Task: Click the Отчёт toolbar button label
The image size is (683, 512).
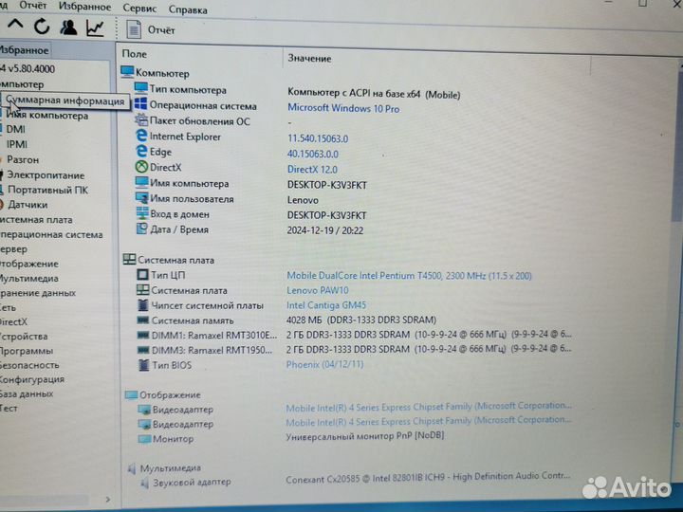Action: pos(161,30)
